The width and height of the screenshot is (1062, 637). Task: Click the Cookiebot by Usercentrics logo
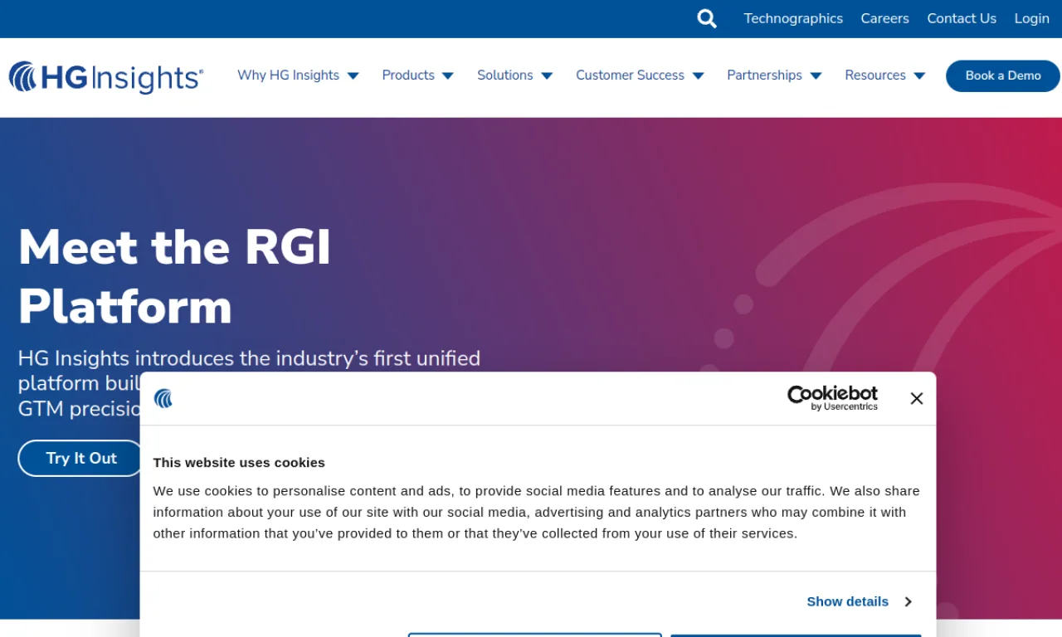tap(832, 398)
